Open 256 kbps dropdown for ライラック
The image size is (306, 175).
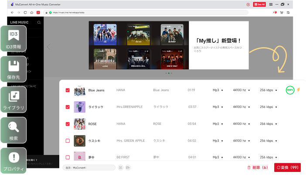click(x=269, y=107)
